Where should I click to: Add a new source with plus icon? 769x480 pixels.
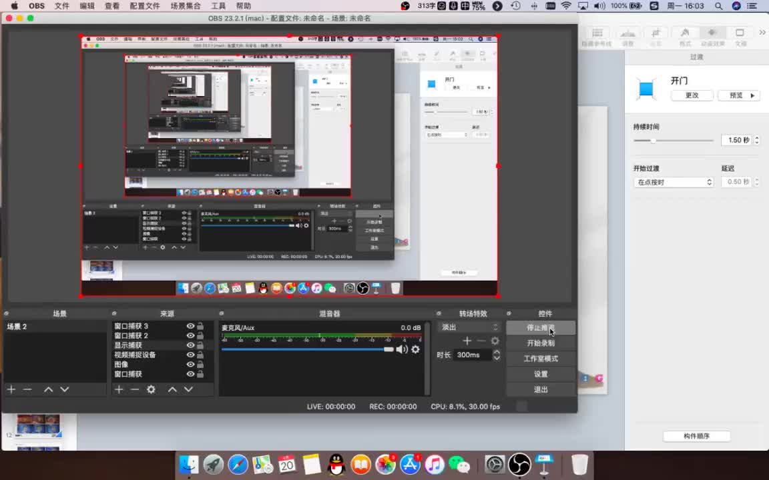pyautogui.click(x=119, y=389)
